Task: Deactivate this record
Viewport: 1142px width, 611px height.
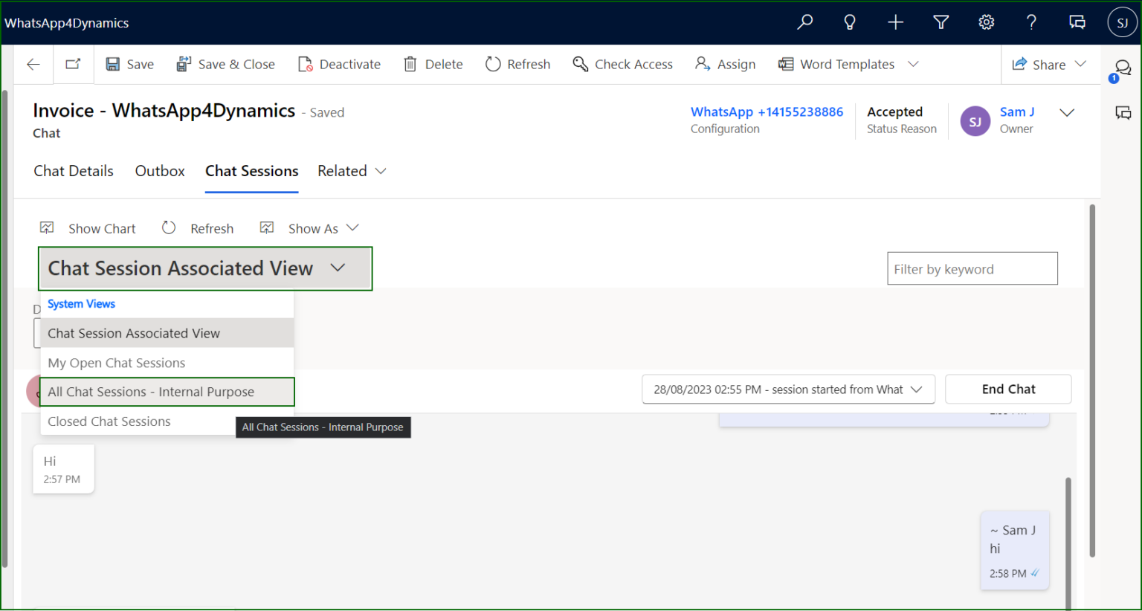Action: [339, 65]
